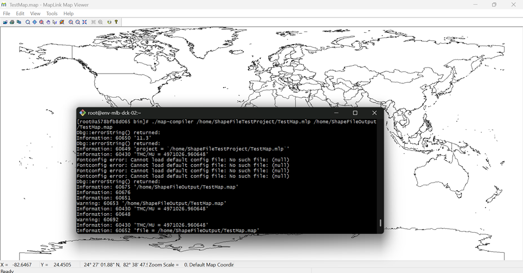
Task: Click the Copy toolbar icon
Action: (19, 22)
